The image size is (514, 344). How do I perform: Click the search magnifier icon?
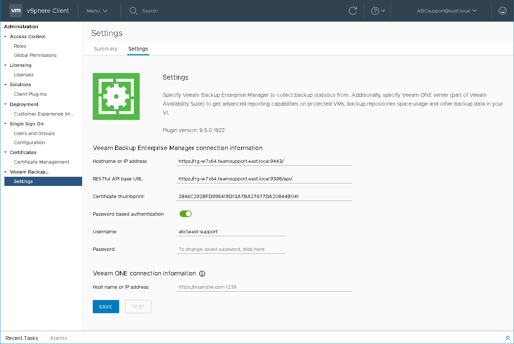click(x=133, y=11)
